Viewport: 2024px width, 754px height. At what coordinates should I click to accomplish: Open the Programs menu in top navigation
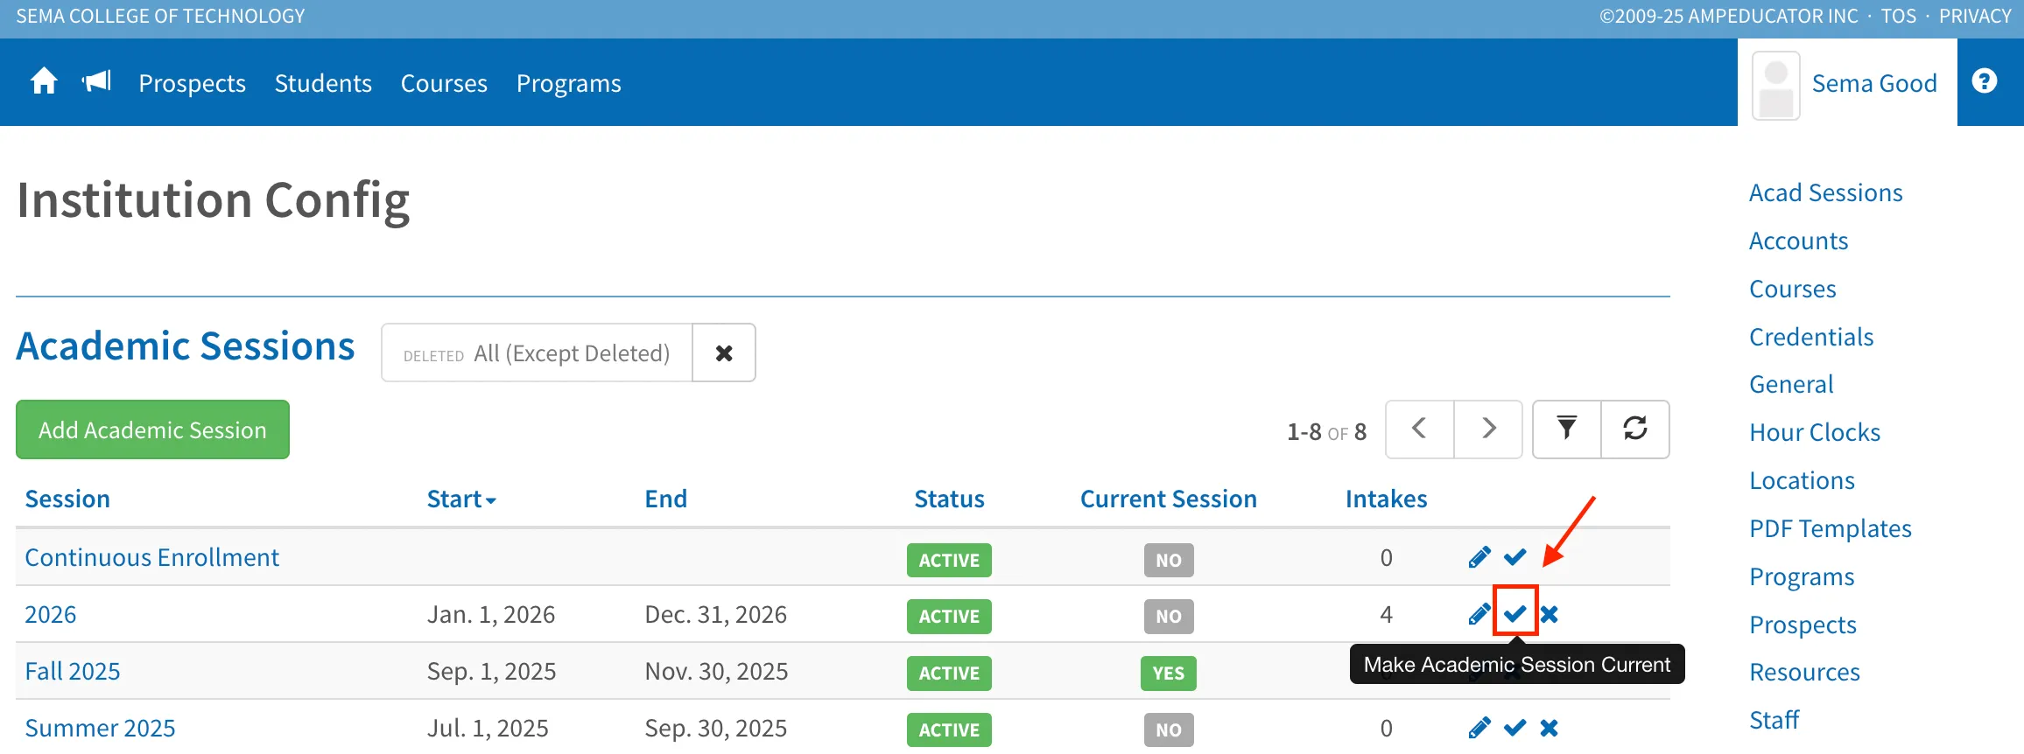569,83
